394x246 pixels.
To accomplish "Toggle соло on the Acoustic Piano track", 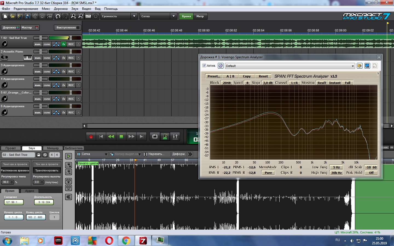I will click(47, 58).
